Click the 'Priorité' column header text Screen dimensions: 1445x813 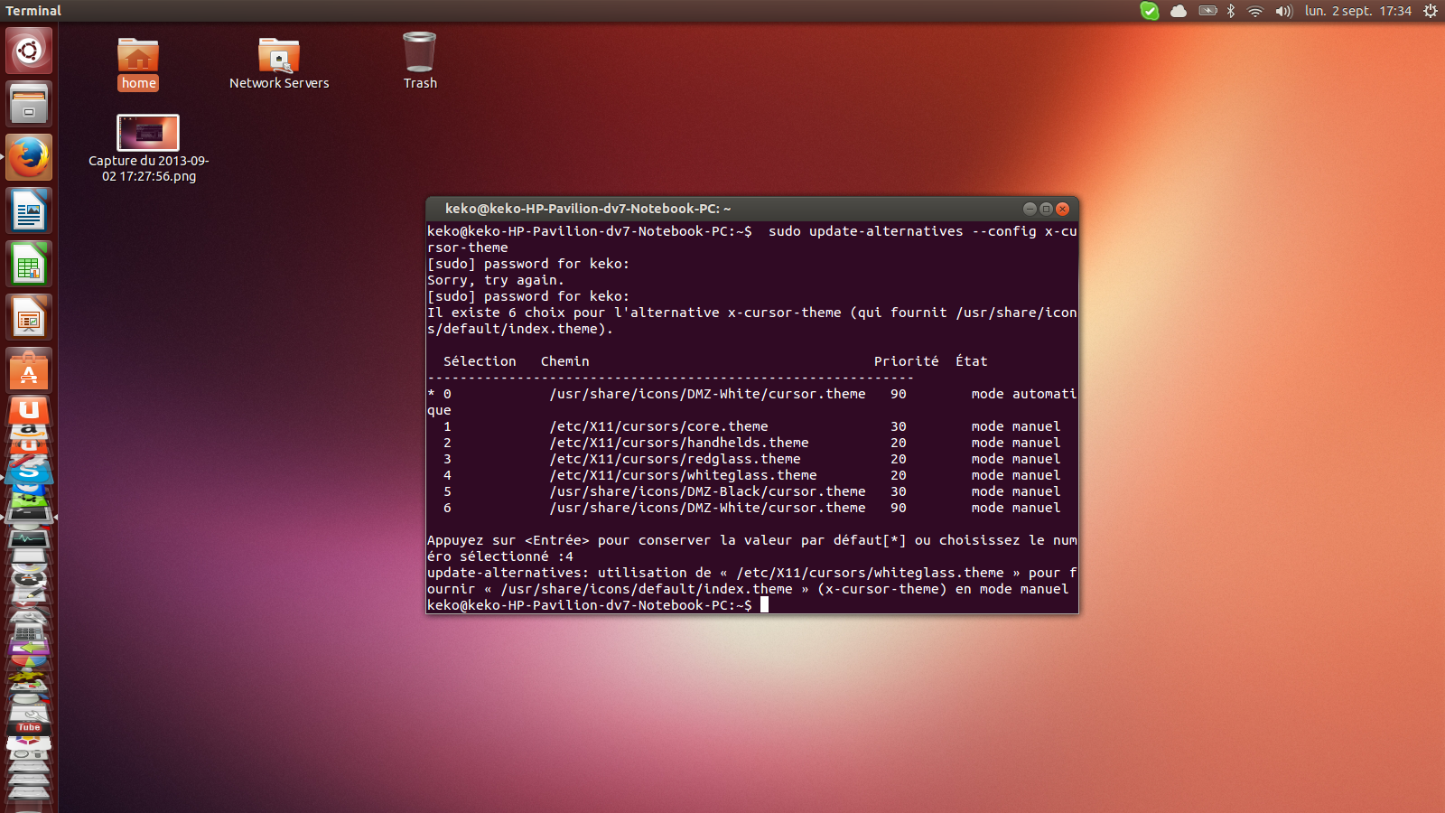(906, 361)
